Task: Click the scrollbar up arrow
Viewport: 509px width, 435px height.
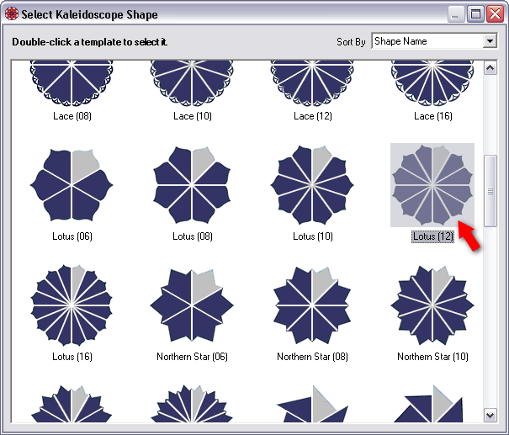Action: (x=490, y=68)
